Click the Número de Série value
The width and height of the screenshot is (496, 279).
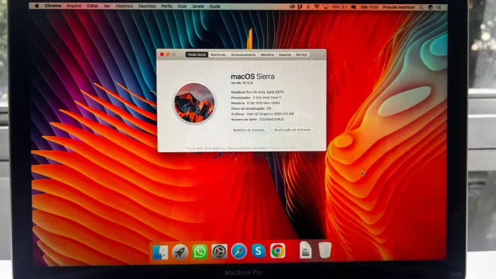(271, 120)
